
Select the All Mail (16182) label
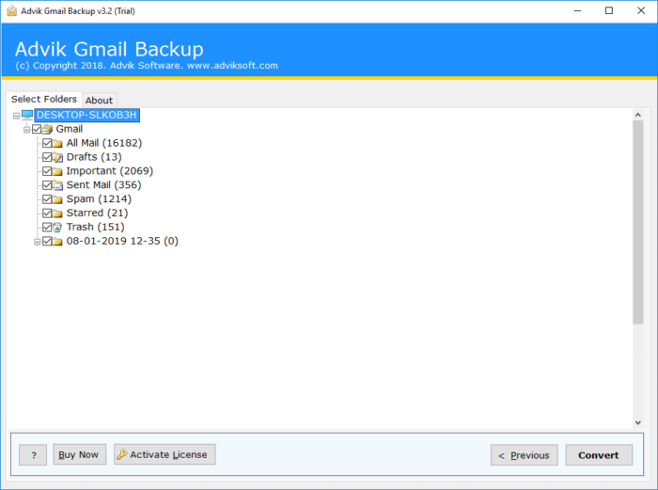coord(104,143)
